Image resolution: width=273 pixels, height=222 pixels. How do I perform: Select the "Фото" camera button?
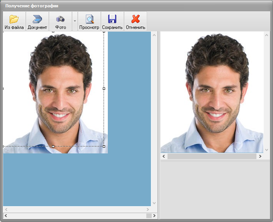60,21
